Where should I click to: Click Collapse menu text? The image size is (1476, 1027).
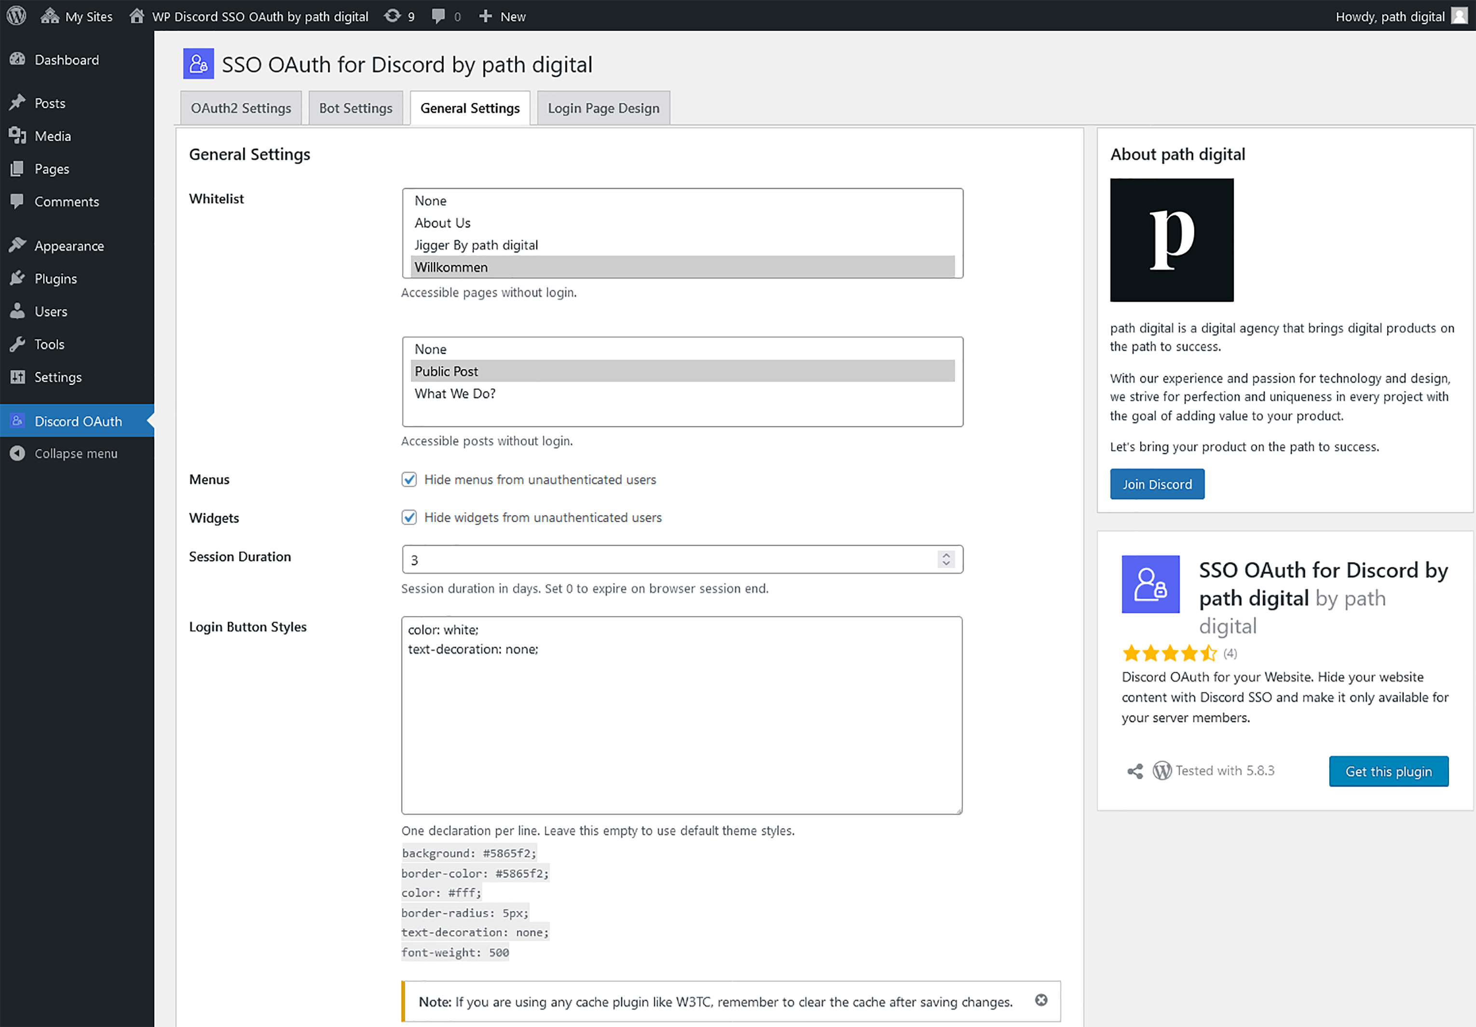76,453
